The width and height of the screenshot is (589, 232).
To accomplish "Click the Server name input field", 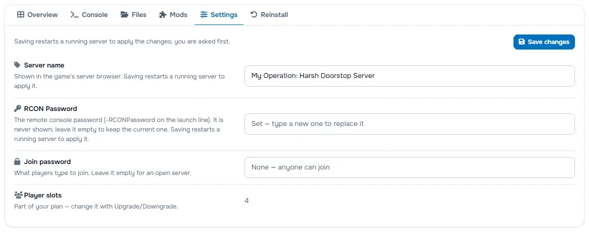I will pos(409,76).
